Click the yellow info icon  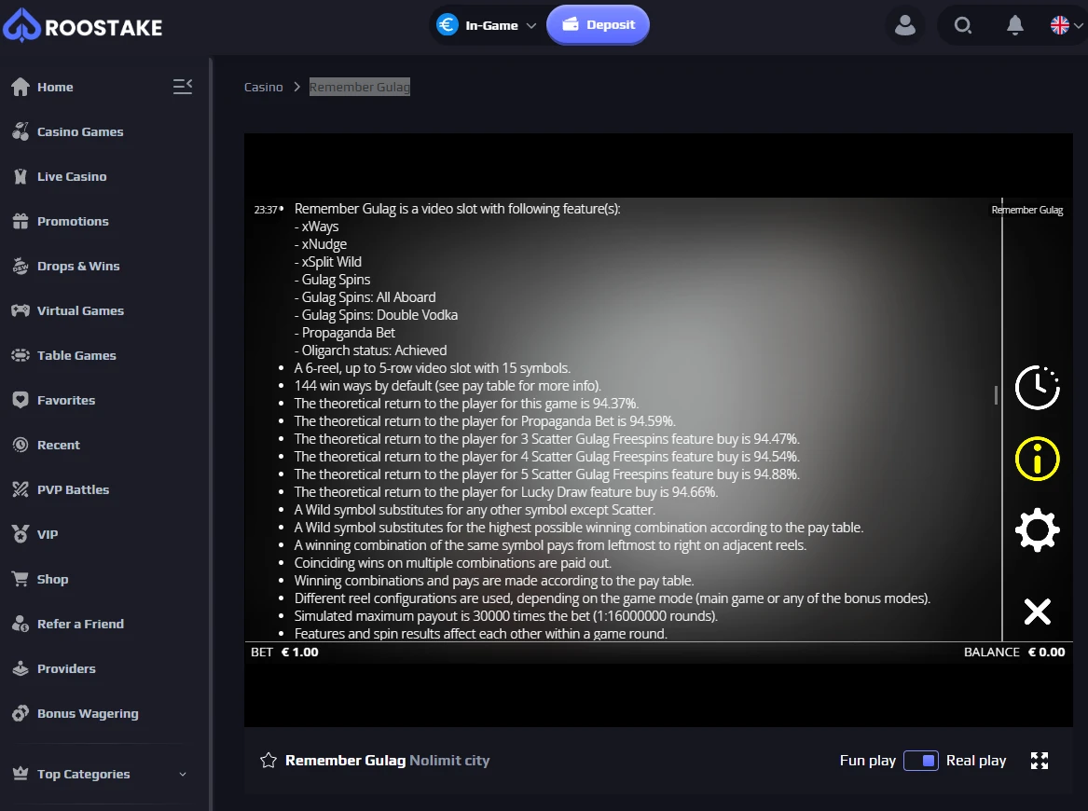coord(1037,459)
